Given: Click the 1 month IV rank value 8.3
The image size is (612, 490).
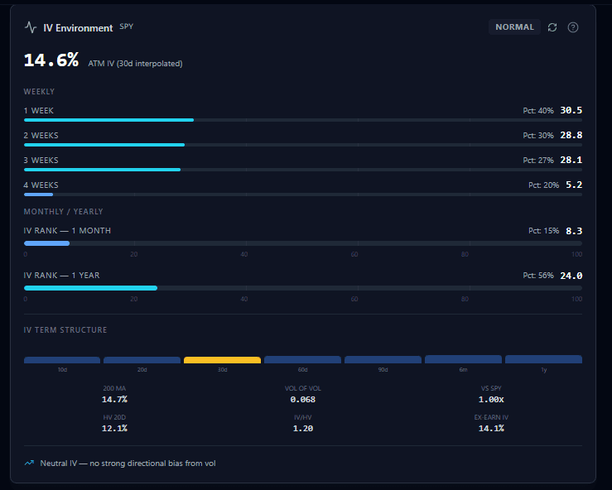Looking at the screenshot, I should 574,231.
